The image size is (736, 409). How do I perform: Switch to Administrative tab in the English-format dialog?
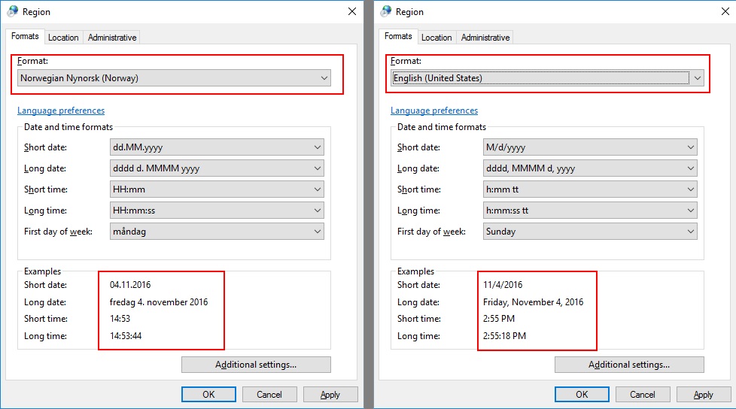(485, 38)
